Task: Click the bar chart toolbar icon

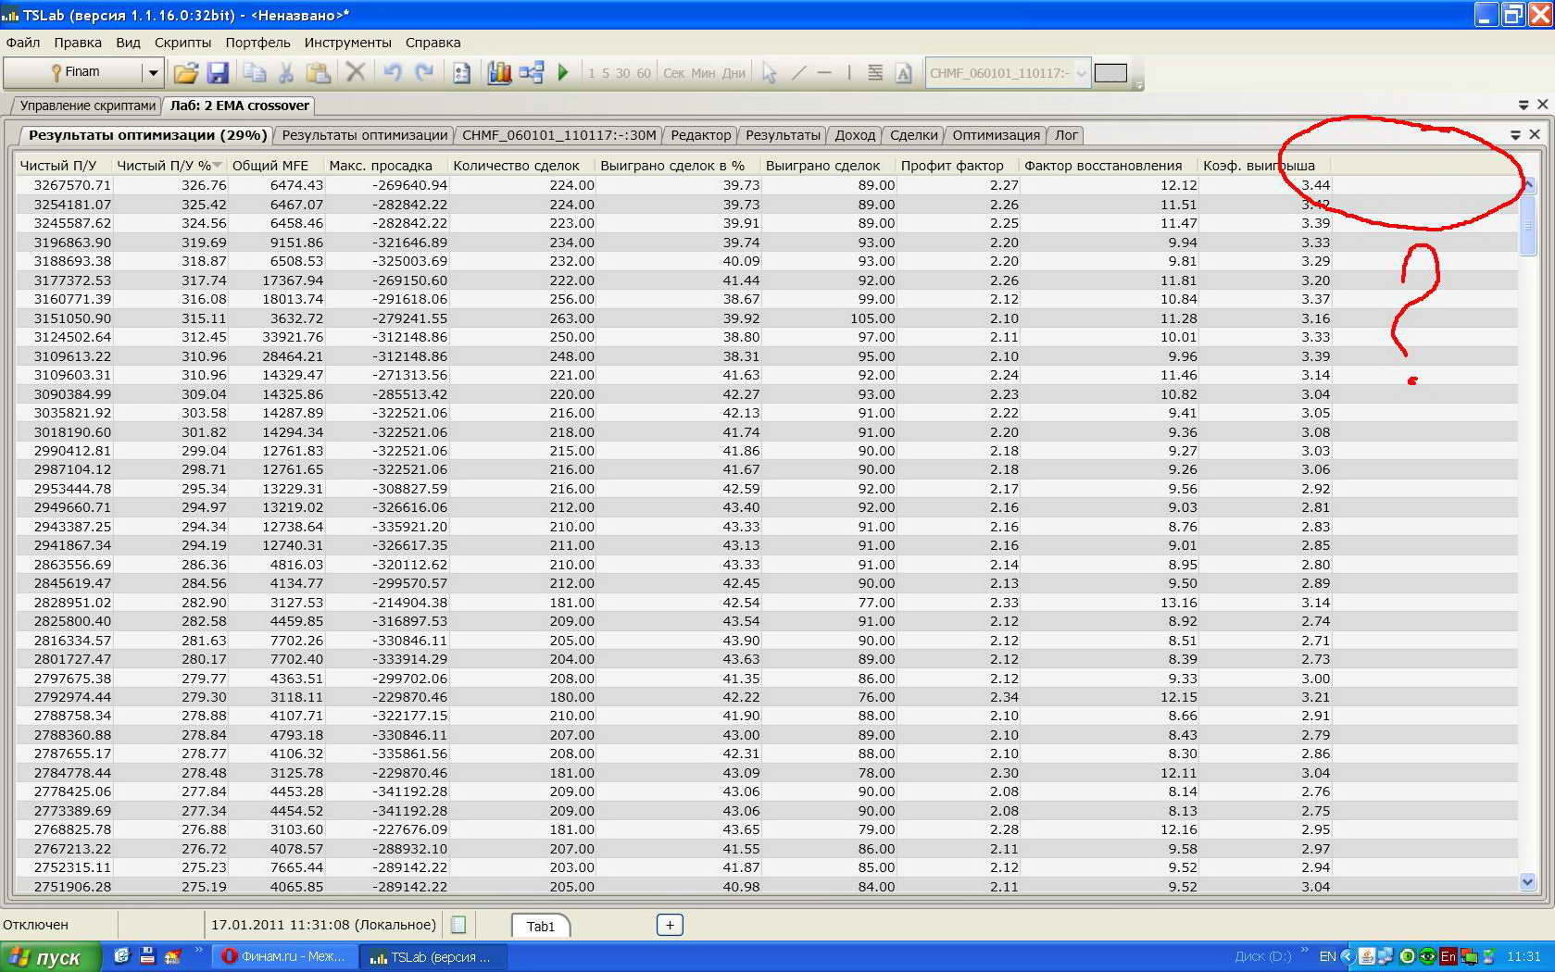Action: tap(499, 72)
